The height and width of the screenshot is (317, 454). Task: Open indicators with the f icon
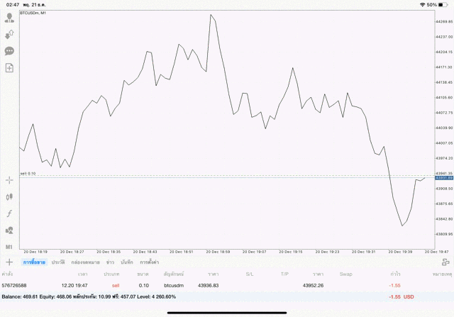pyautogui.click(x=9, y=213)
